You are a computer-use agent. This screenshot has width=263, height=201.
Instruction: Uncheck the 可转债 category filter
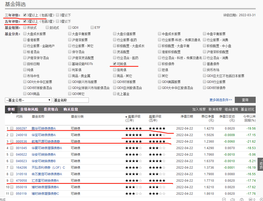114,64
